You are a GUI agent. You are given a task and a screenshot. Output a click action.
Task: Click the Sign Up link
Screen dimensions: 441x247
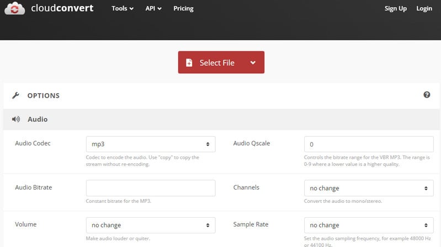tap(395, 8)
